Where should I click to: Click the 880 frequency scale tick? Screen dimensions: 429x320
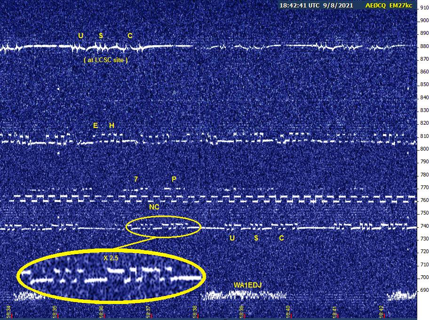(x=424, y=46)
